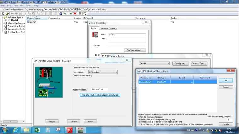The image size is (239, 134).
Task: Switch to the Advanced tab in Device Properties
Action: [x=104, y=29]
